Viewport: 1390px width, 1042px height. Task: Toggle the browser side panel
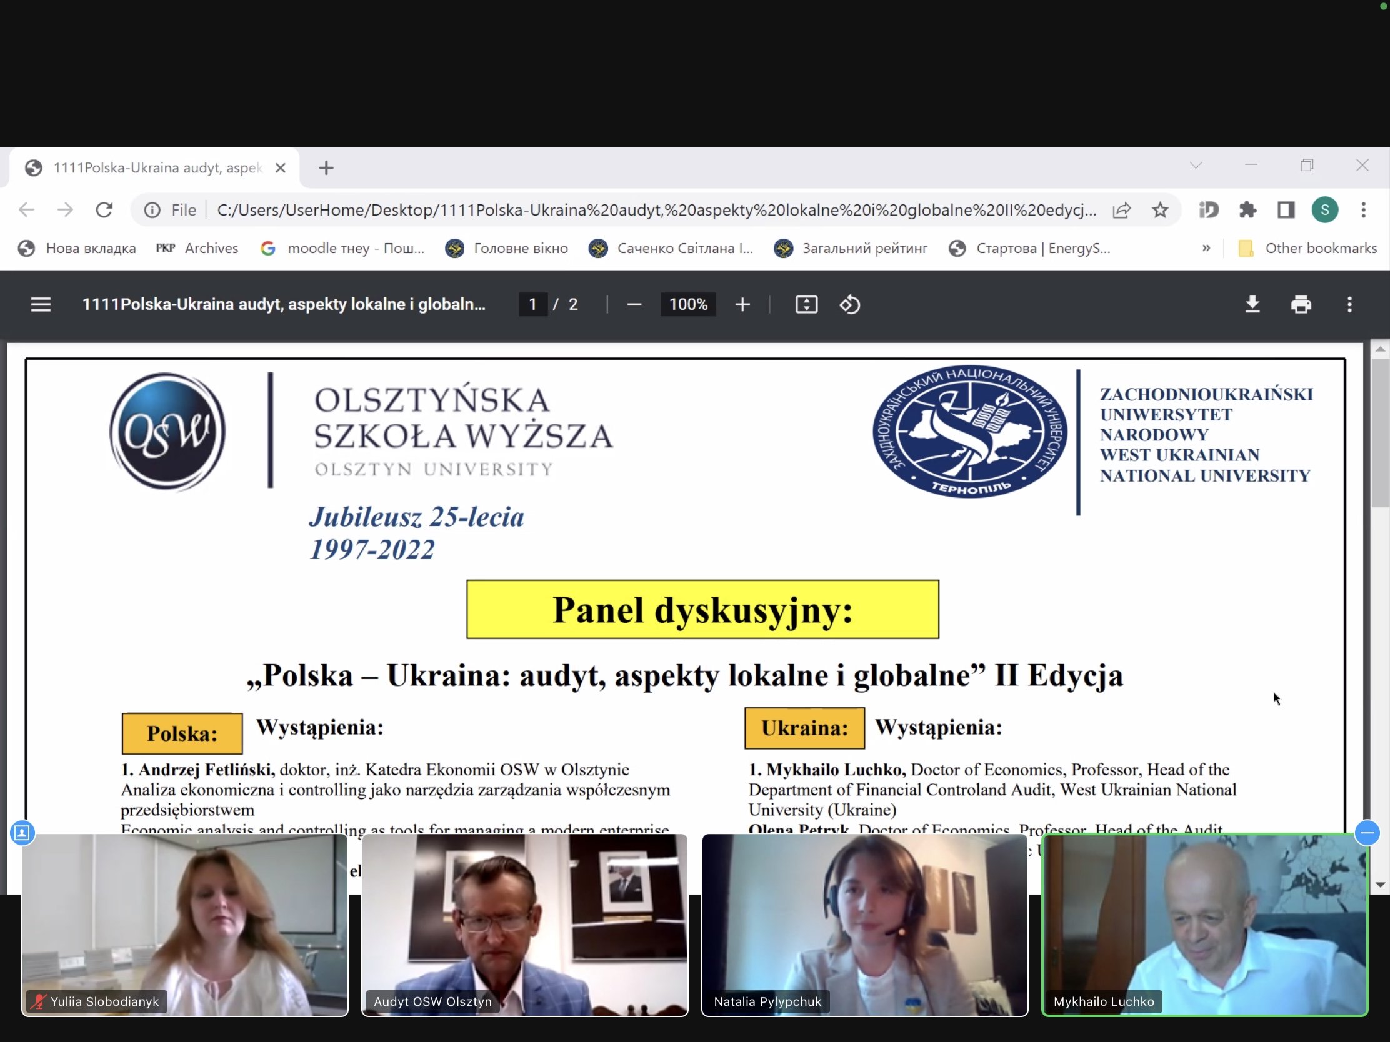click(x=1286, y=210)
